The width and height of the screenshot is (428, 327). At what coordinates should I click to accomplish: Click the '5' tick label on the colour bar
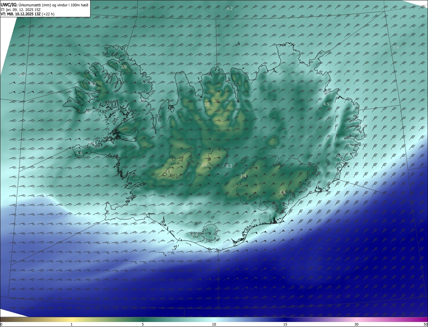pos(143,324)
